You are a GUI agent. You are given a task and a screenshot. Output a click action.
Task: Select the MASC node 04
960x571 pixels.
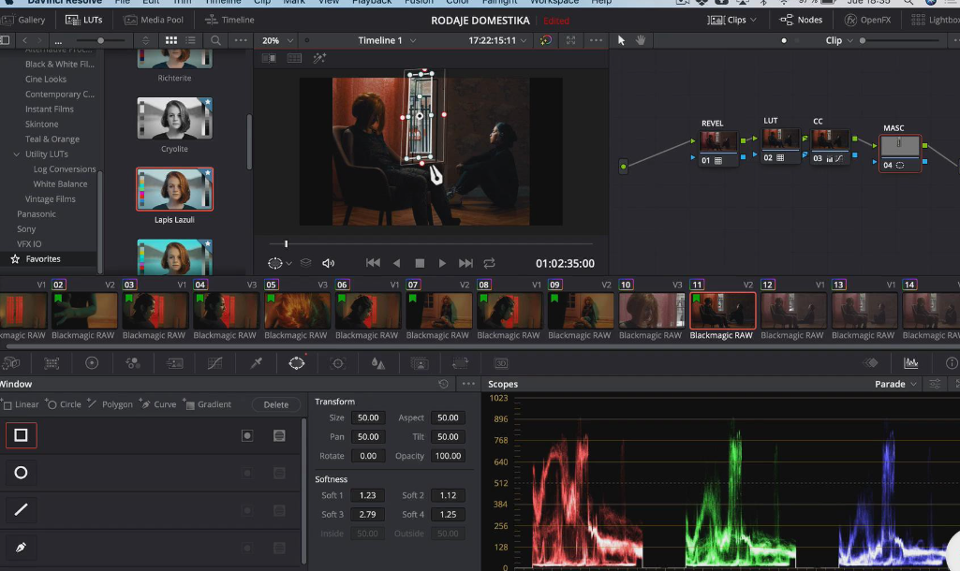tap(899, 154)
